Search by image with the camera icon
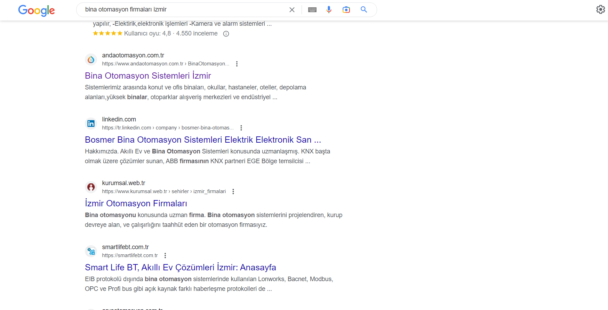The image size is (608, 310). (x=346, y=10)
